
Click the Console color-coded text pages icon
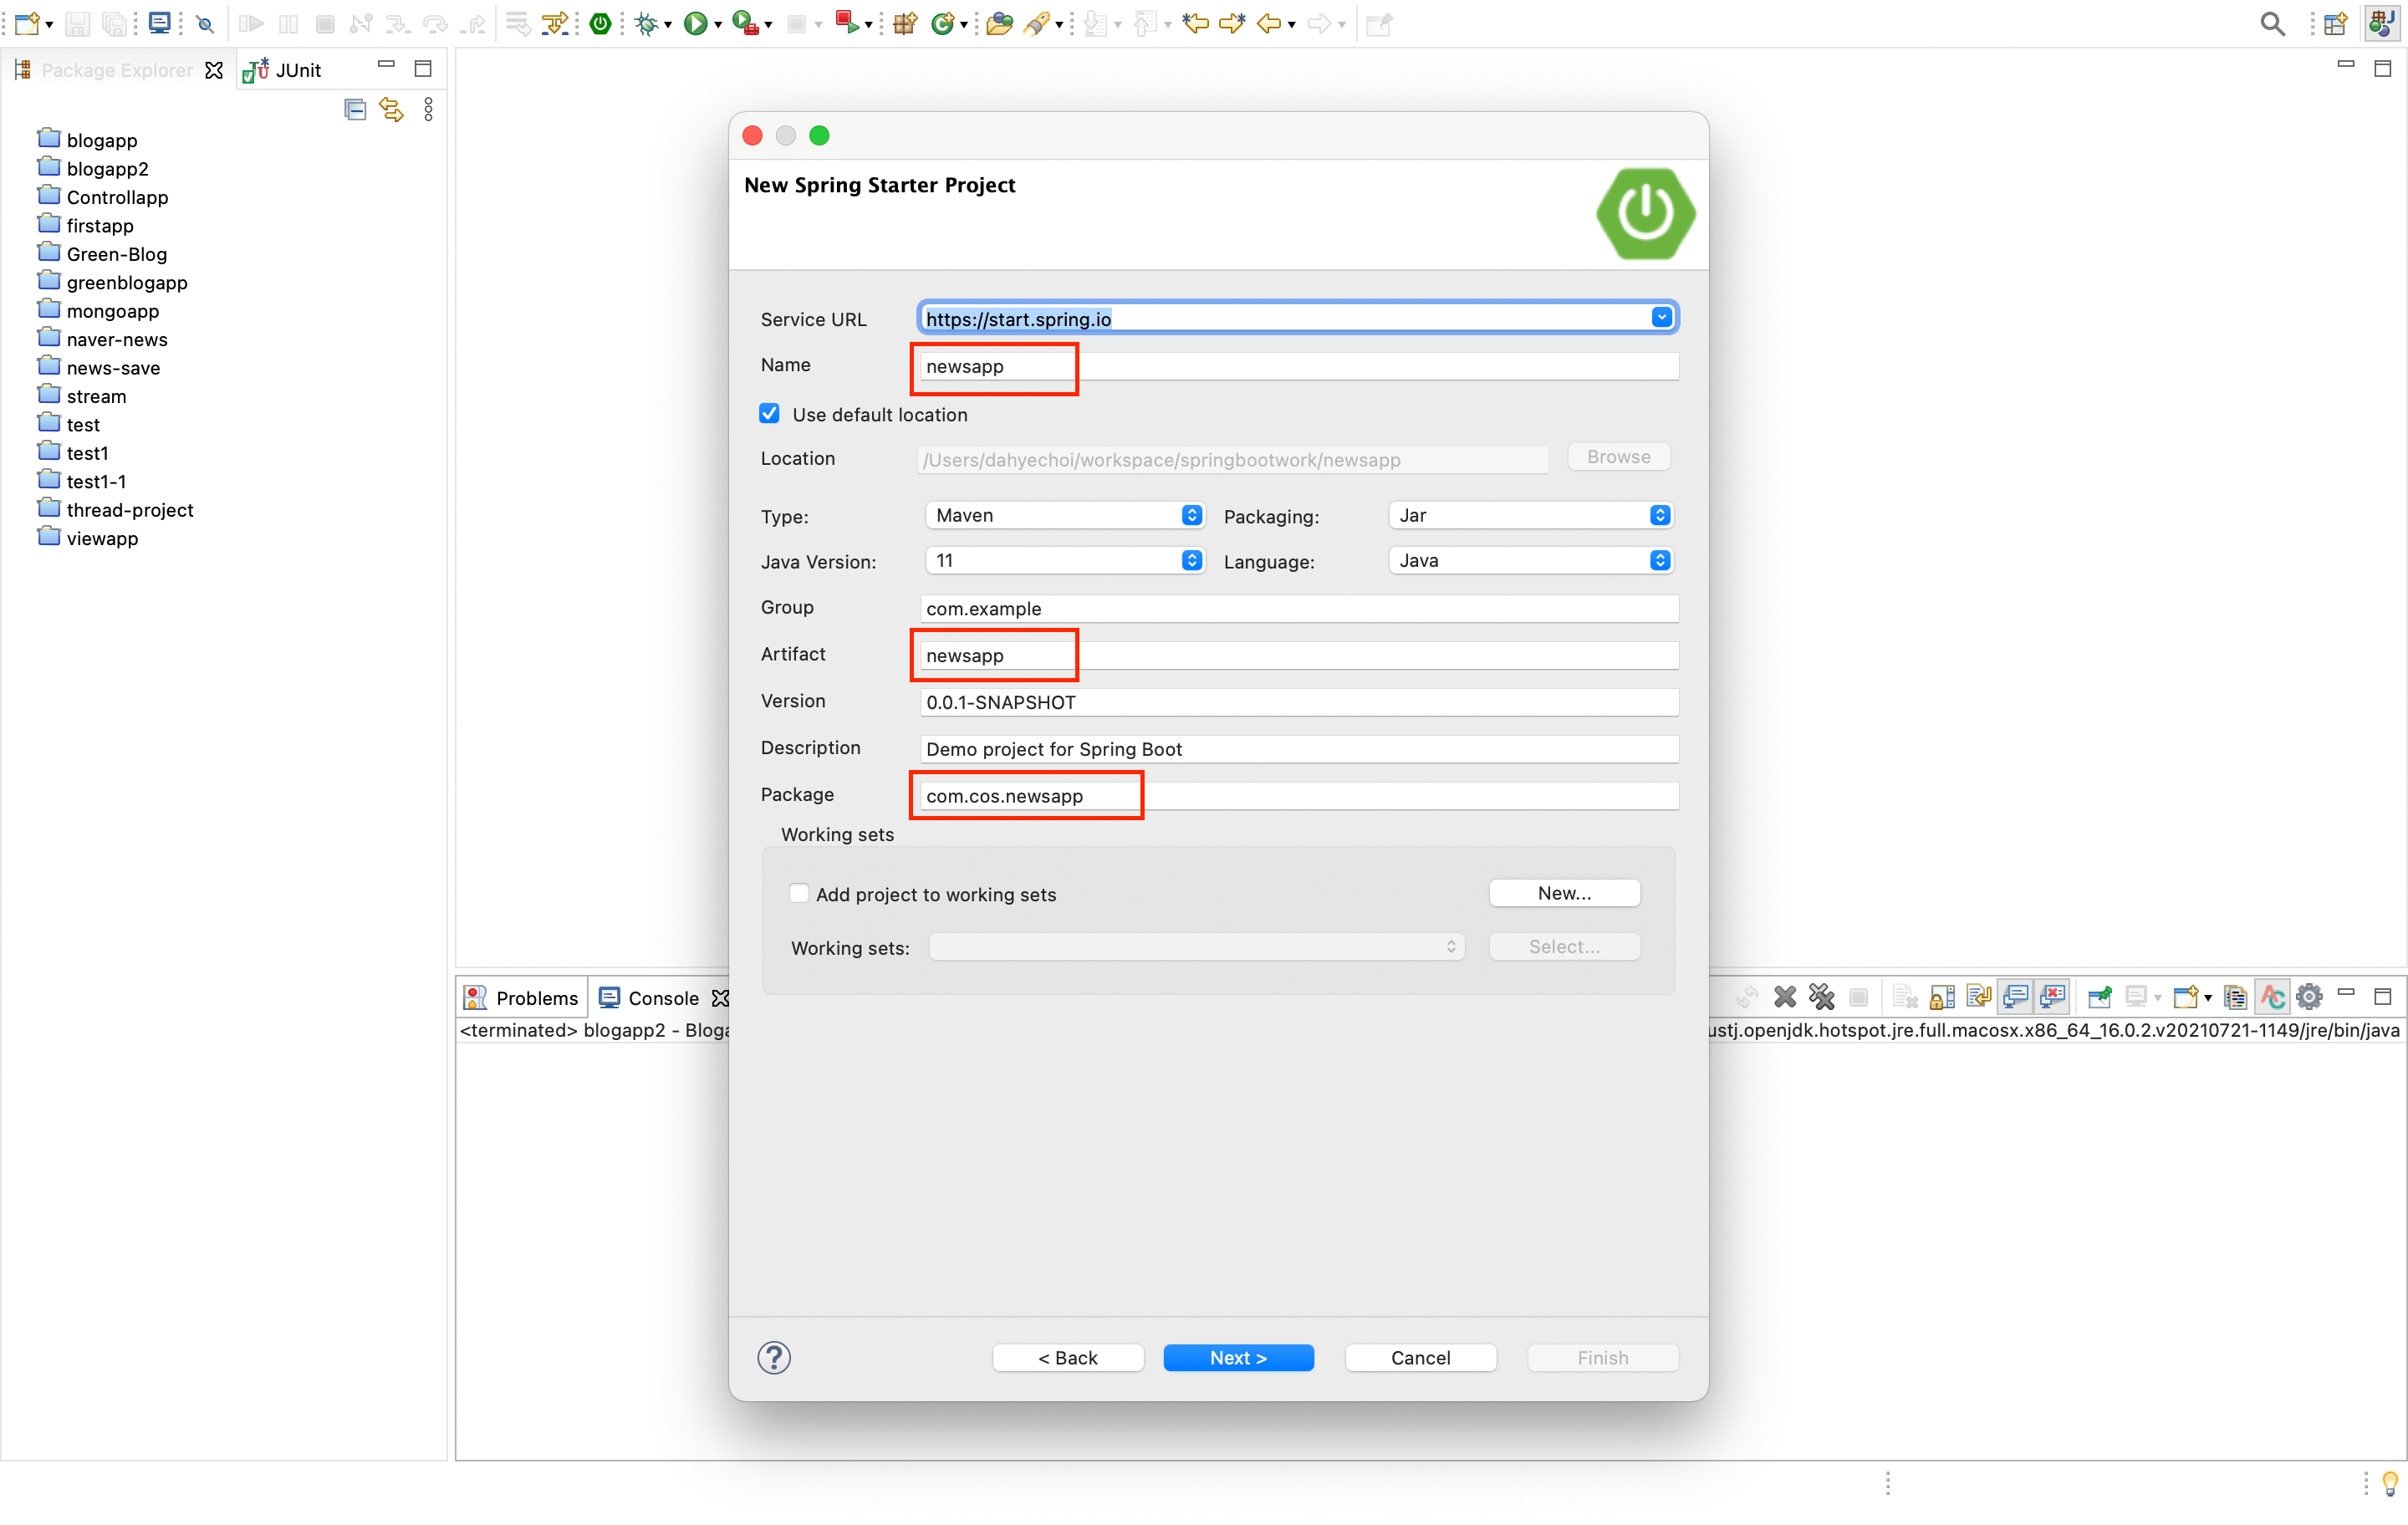[x=2235, y=997]
